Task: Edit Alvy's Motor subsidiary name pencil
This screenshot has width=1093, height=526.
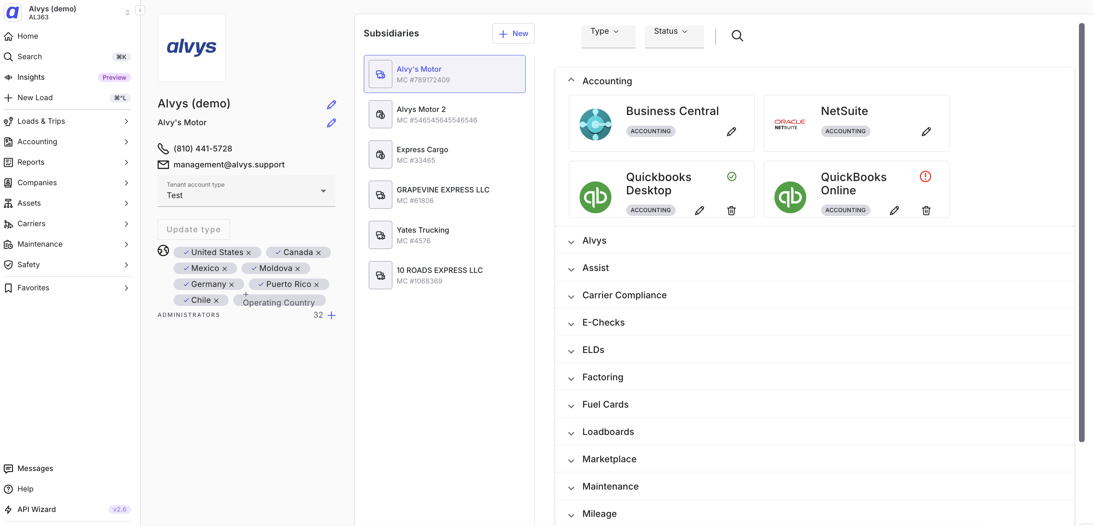Action: click(x=332, y=123)
